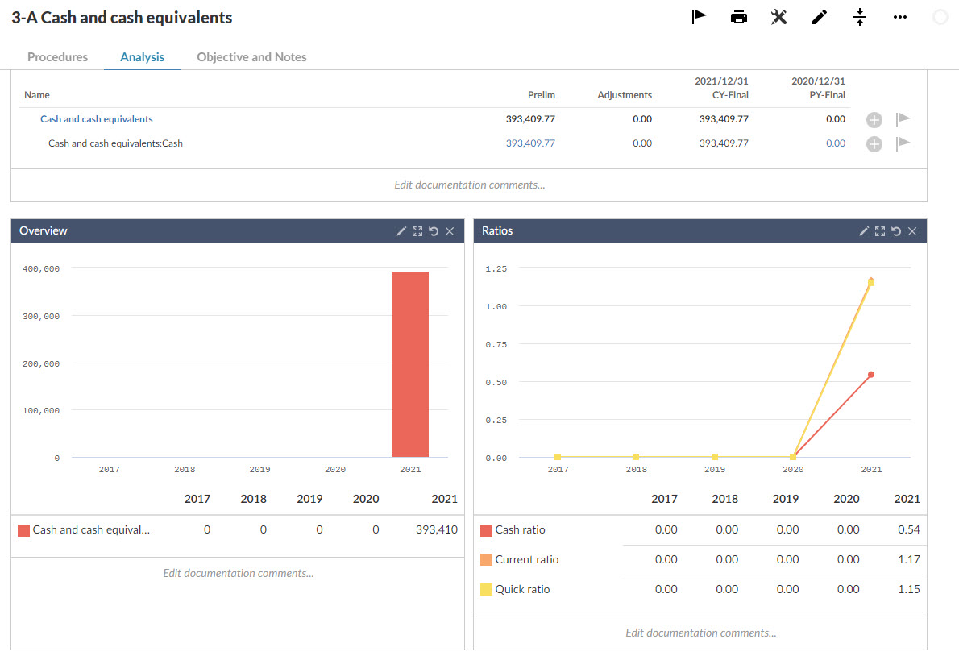Toggle the Cash ratio legend color swatch
This screenshot has width=959, height=656.
tap(486, 530)
